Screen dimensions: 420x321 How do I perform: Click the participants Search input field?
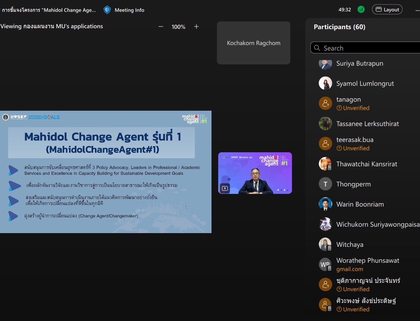pos(369,48)
